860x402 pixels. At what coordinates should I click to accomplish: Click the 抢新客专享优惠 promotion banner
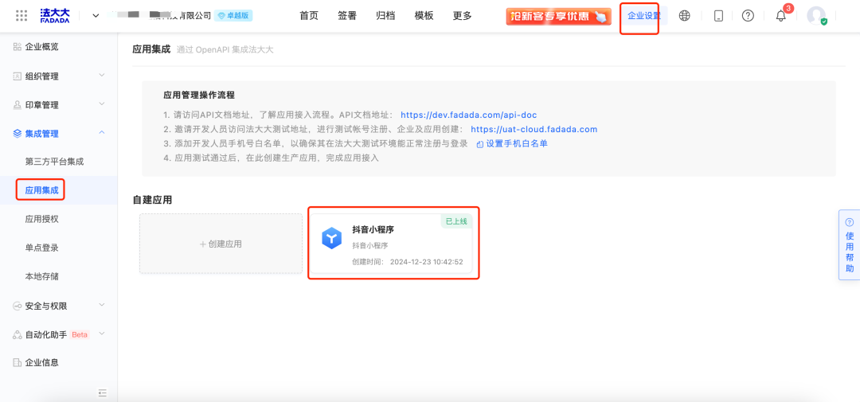[558, 17]
